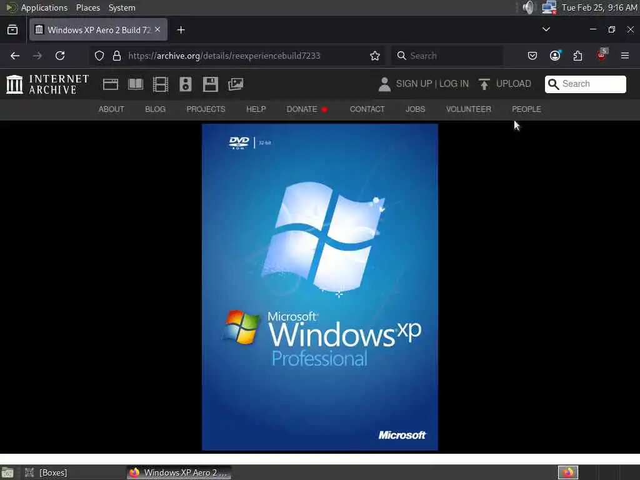
Task: Open the extensions puzzle icon
Action: tap(577, 56)
